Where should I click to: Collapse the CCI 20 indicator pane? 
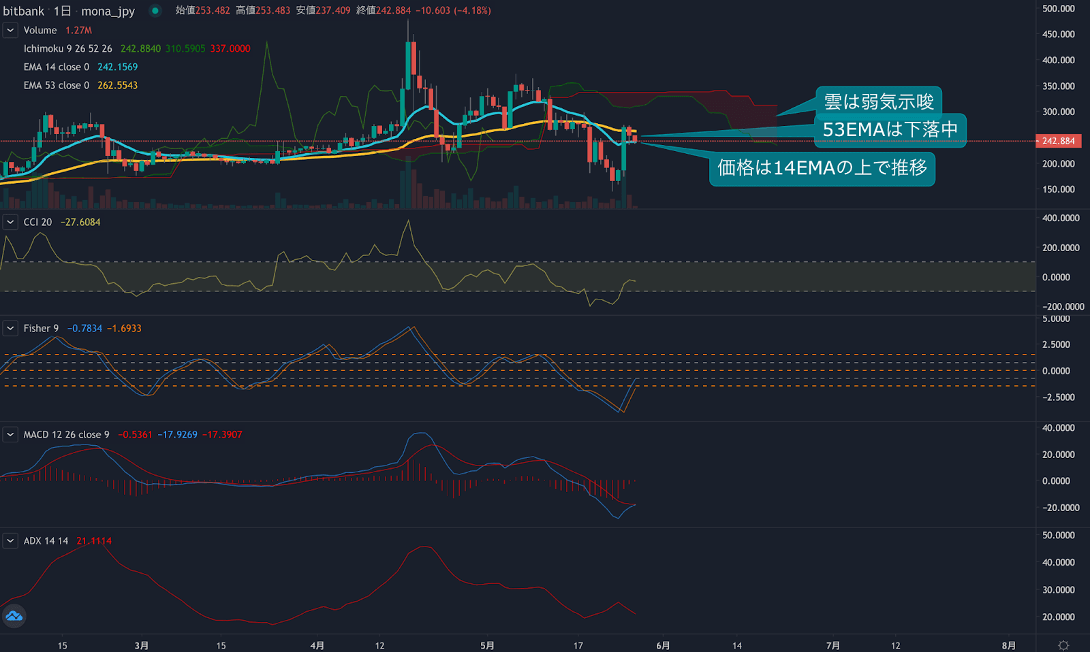[10, 223]
